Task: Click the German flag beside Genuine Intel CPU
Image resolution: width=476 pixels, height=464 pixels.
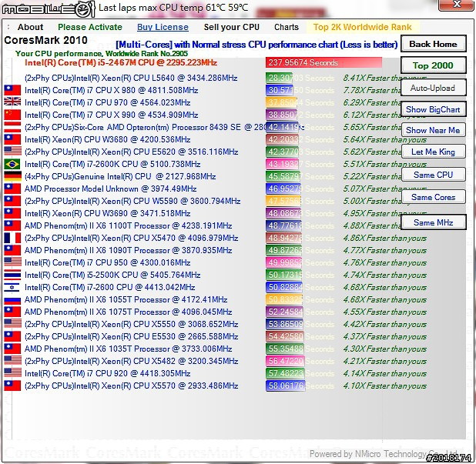Action: 12,176
